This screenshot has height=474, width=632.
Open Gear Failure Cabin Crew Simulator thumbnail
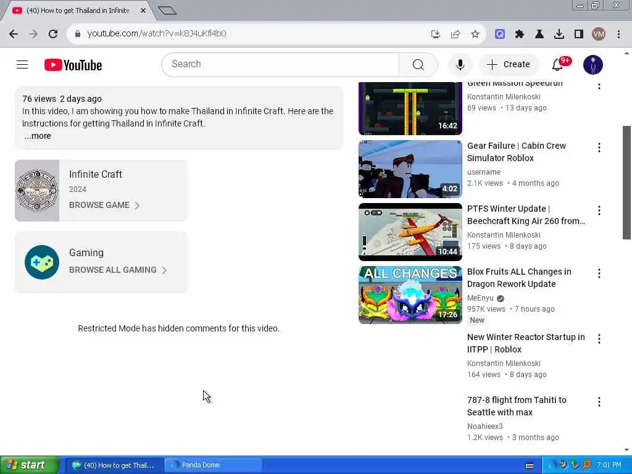[x=410, y=169]
